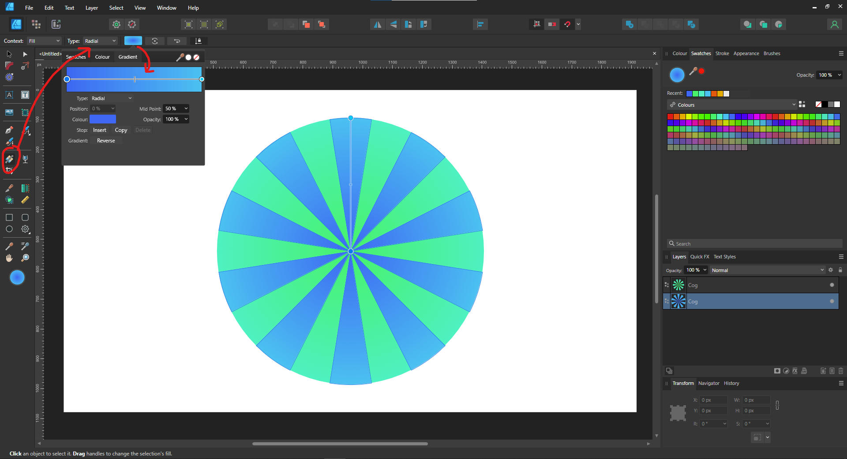Toggle the width-height link in Transform
Viewport: 847px width, 459px height.
coord(777,405)
